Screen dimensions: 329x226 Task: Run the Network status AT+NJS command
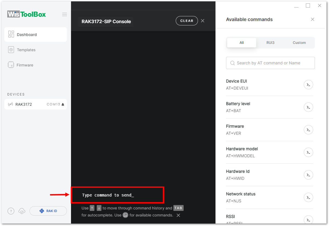pyautogui.click(x=308, y=197)
